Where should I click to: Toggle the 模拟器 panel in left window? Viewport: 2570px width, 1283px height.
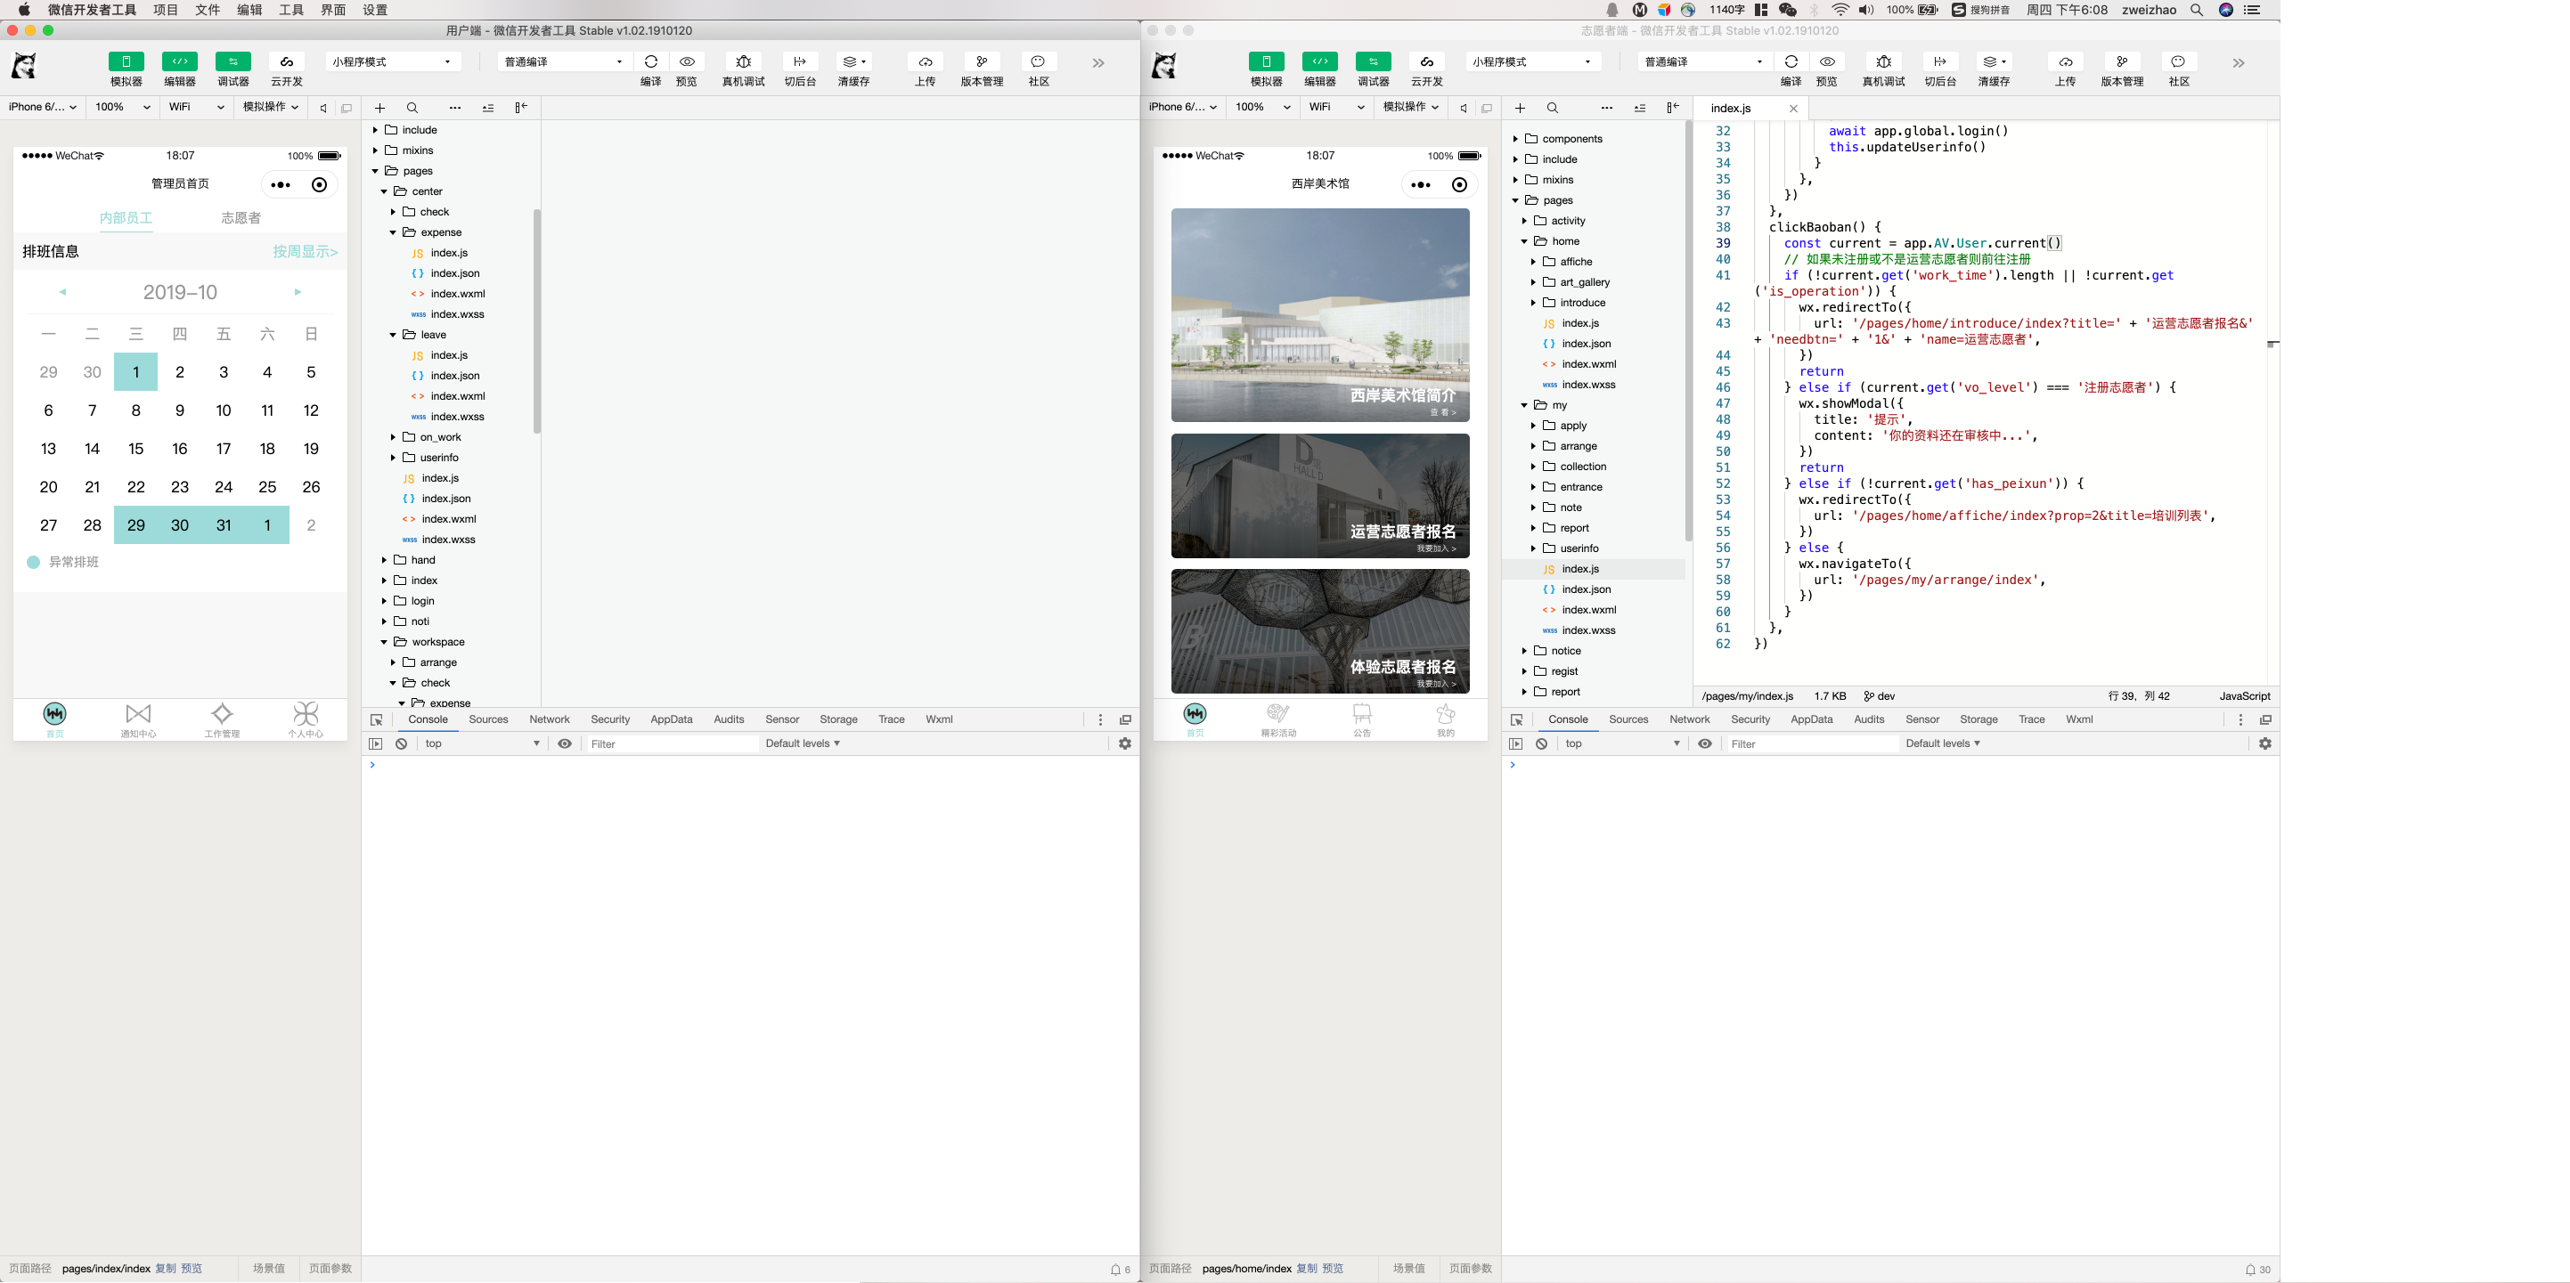point(126,61)
